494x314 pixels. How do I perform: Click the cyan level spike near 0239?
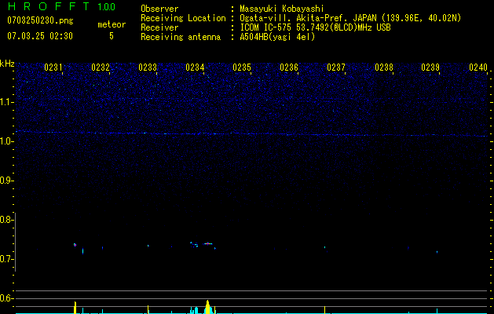coord(437,311)
